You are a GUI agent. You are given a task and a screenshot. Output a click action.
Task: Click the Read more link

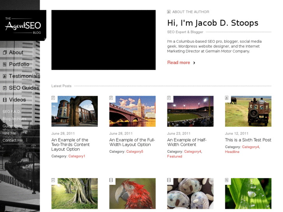tap(179, 63)
